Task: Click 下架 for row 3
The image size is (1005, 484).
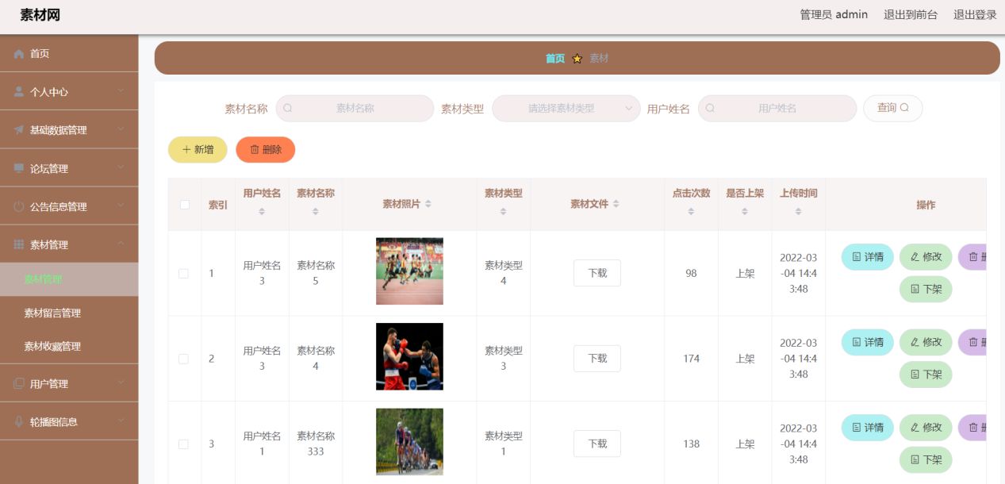Action: (x=926, y=459)
